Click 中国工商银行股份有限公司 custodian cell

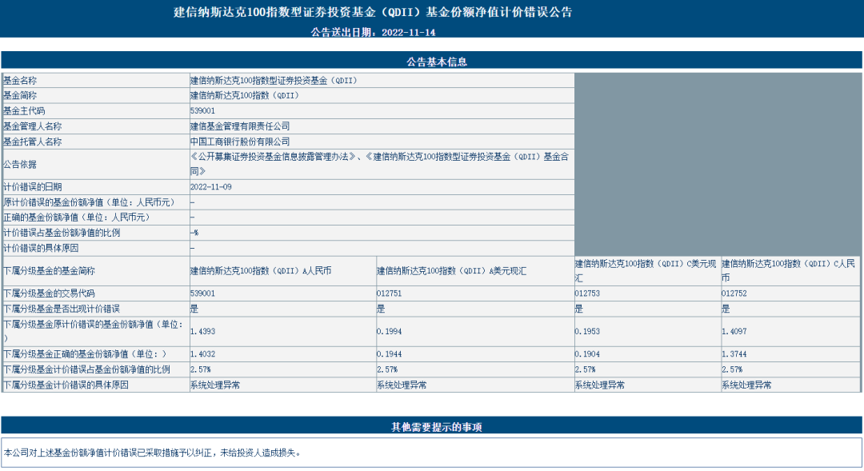point(382,142)
